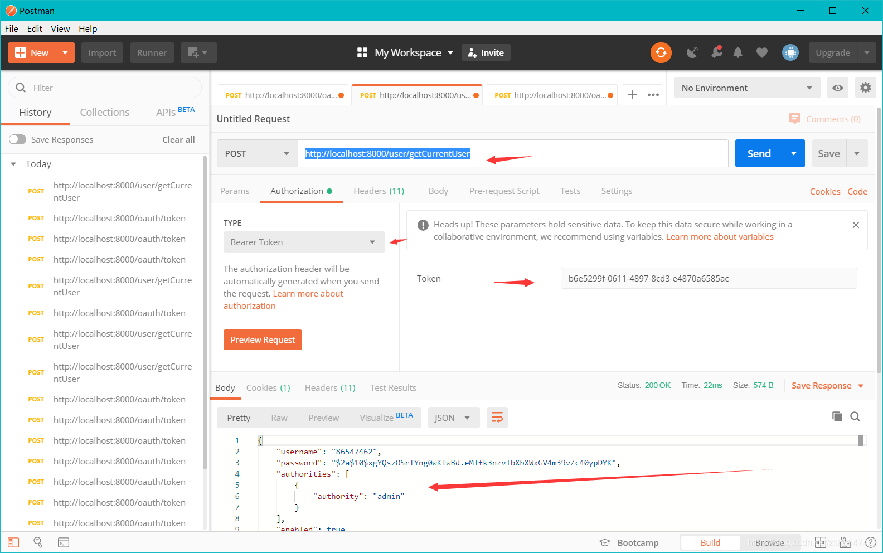The height and width of the screenshot is (553, 883).
Task: Dismiss the Heads up warning banner
Action: [856, 225]
